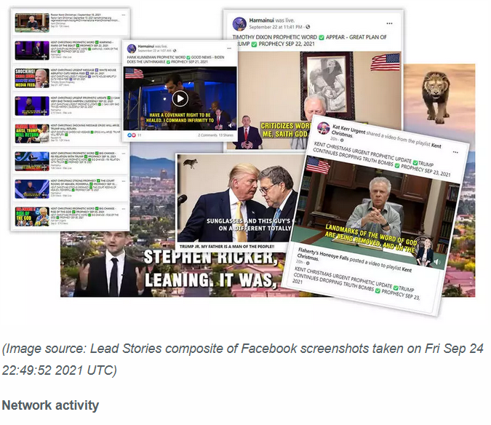The height and width of the screenshot is (425, 491).
Task: Open the three-dot menu on the Timothy Dixon post
Action: click(x=389, y=23)
